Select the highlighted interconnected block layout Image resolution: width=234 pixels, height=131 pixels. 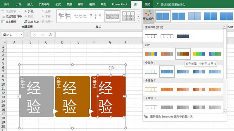click(x=112, y=16)
